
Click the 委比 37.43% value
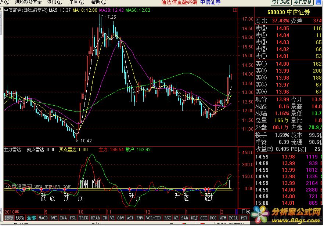click(x=281, y=21)
